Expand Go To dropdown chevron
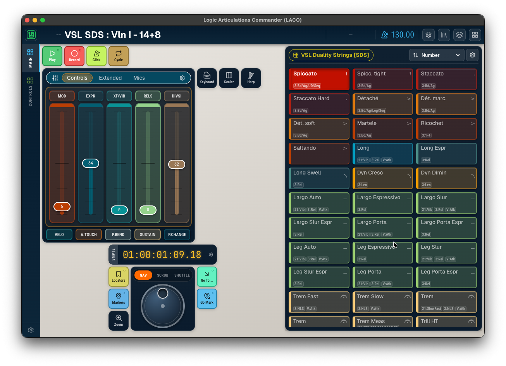 [213, 270]
